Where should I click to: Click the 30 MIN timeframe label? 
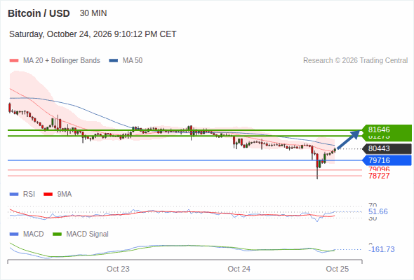[x=93, y=13]
